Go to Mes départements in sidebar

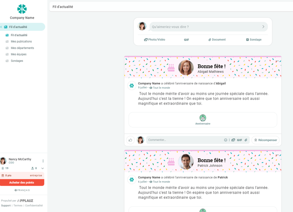click(x=22, y=48)
